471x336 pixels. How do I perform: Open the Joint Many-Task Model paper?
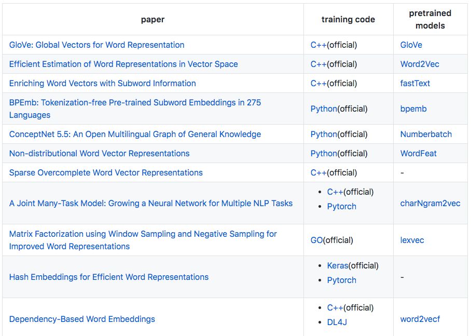point(150,203)
